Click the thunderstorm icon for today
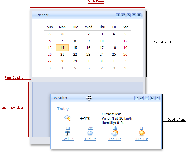Viewport: 186px width, 153px height. point(68,118)
